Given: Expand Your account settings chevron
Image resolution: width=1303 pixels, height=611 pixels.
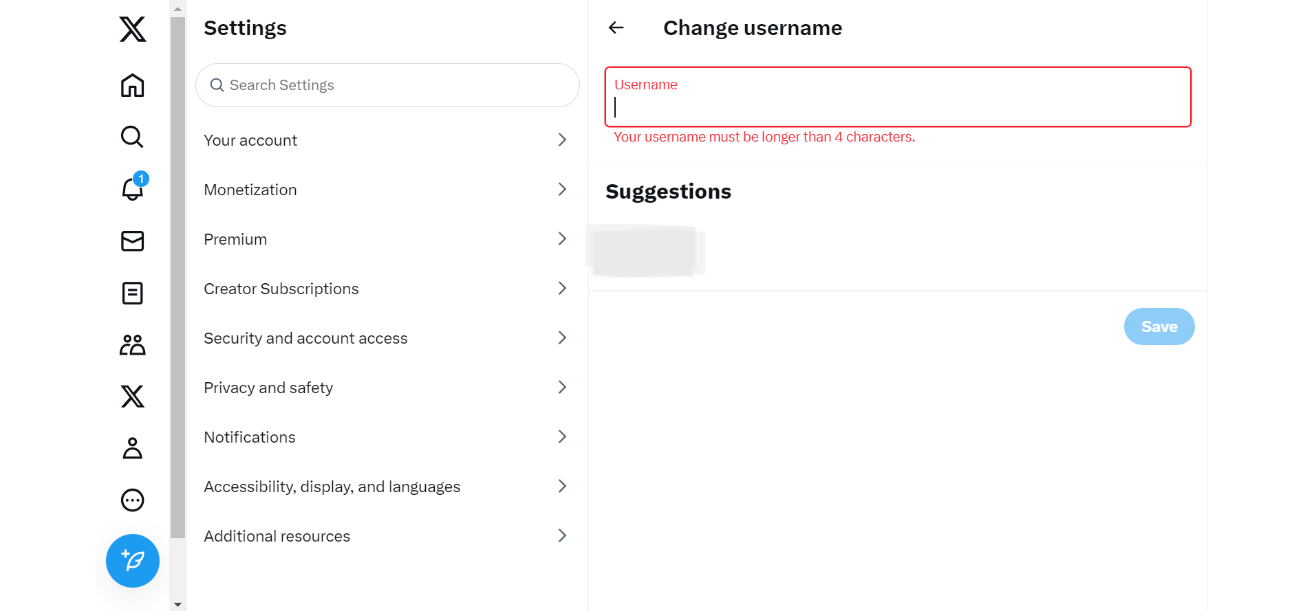Looking at the screenshot, I should pyautogui.click(x=562, y=140).
